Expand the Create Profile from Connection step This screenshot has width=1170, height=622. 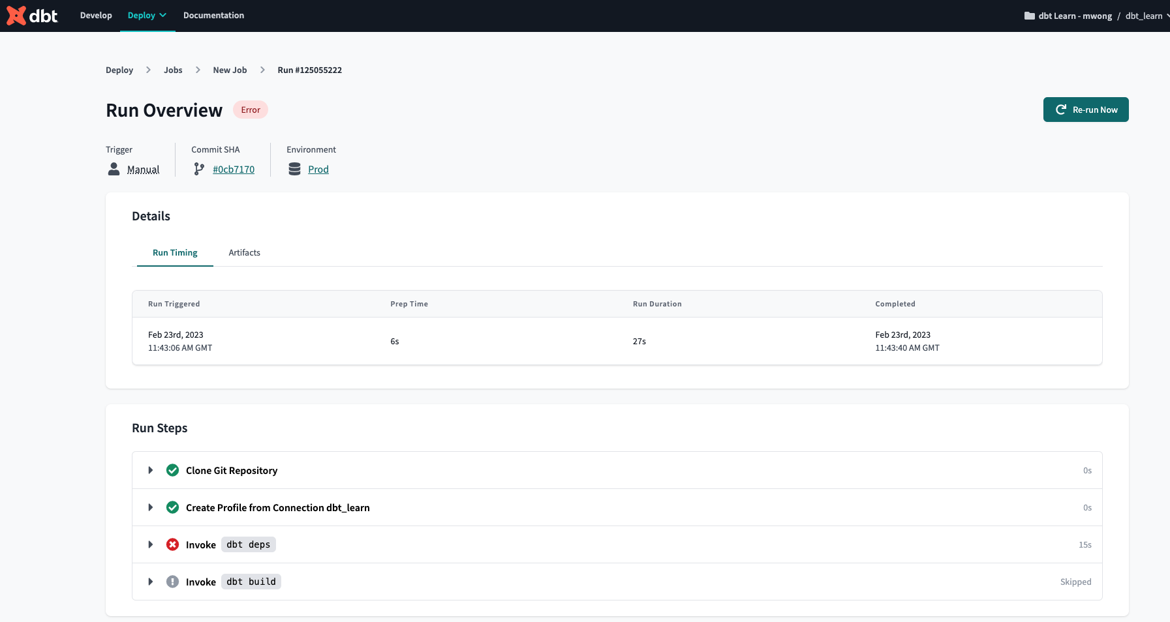coord(151,508)
